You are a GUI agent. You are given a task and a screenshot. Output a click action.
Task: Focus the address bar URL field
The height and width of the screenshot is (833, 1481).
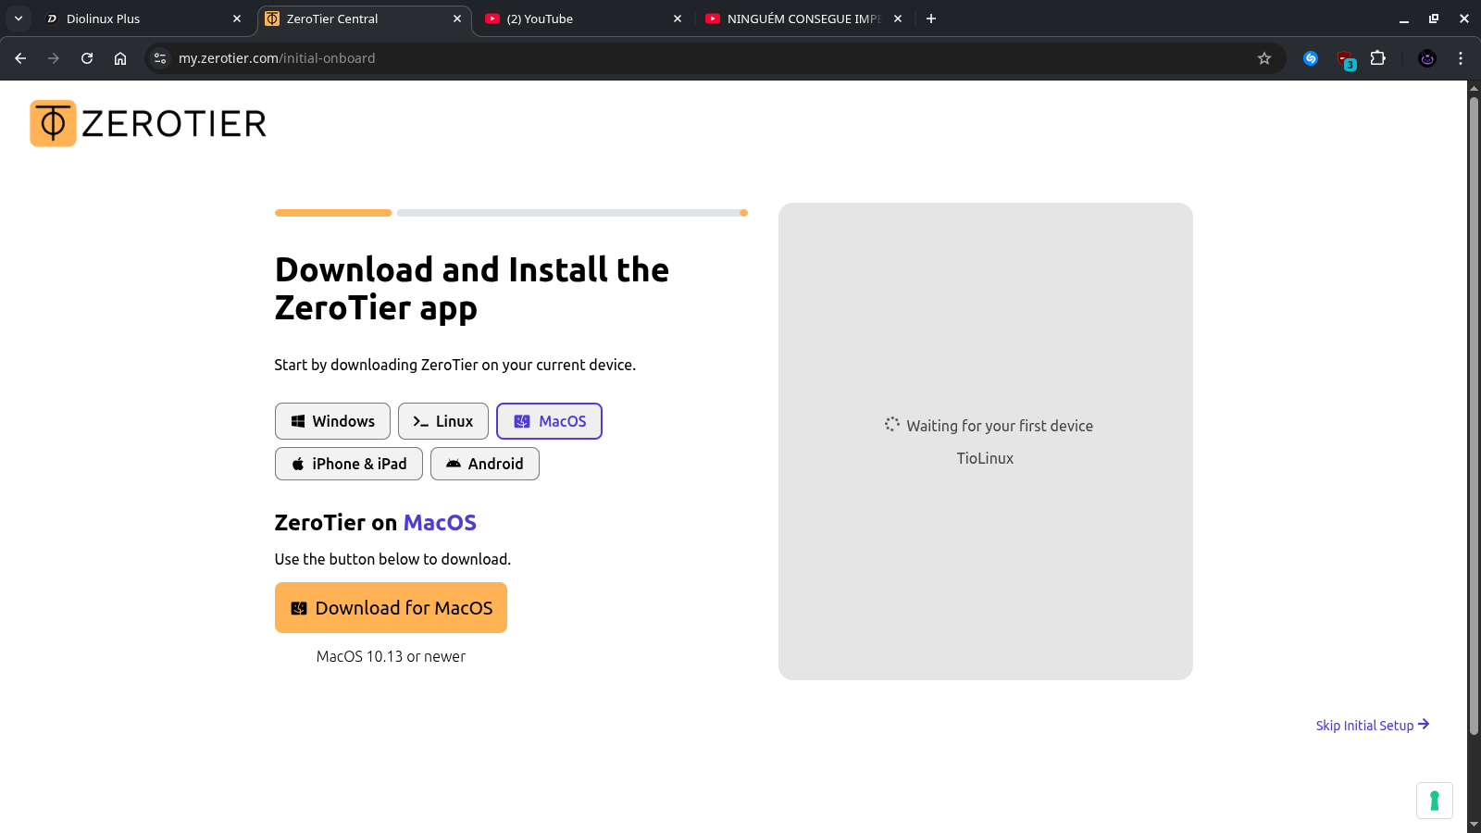(x=713, y=58)
